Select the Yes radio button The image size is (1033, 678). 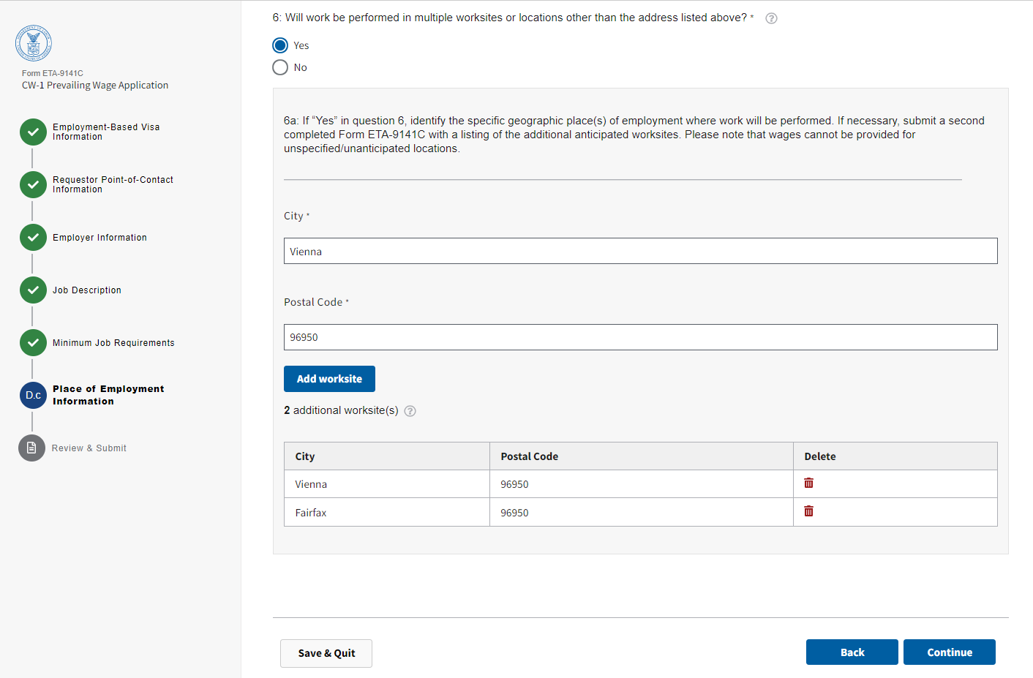(x=280, y=45)
